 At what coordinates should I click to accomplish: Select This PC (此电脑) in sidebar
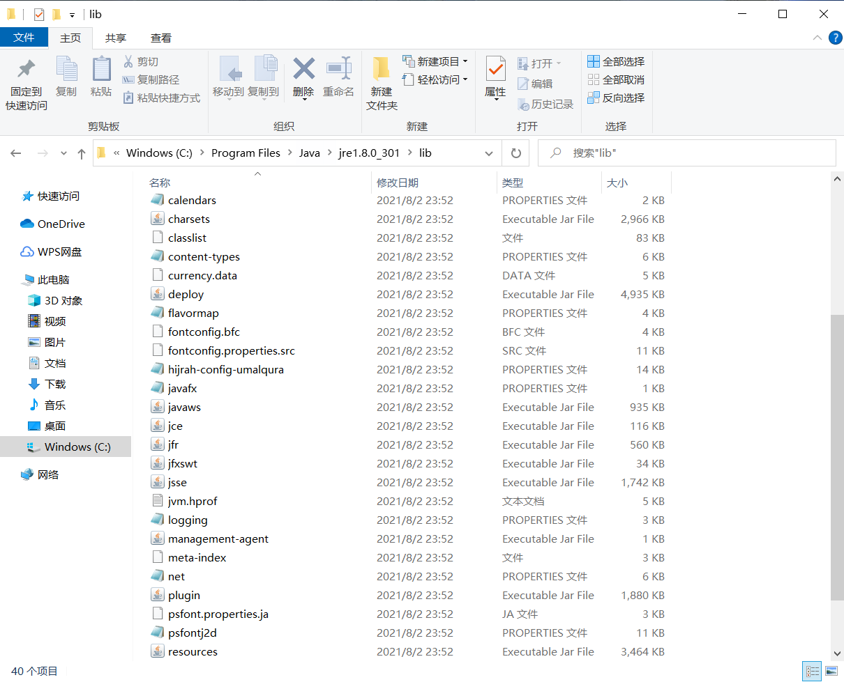click(46, 279)
